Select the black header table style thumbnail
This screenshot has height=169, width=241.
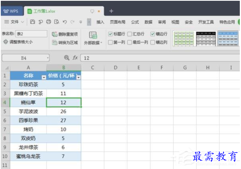coord(206,39)
